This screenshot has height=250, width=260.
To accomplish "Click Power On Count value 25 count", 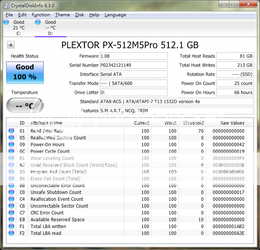I will 235,83.
